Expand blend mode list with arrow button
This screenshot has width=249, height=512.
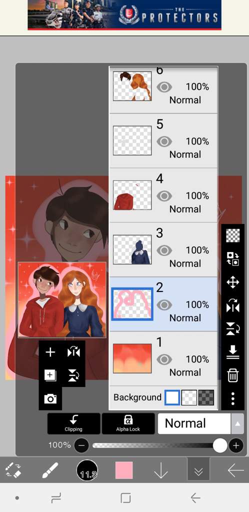coord(237,423)
